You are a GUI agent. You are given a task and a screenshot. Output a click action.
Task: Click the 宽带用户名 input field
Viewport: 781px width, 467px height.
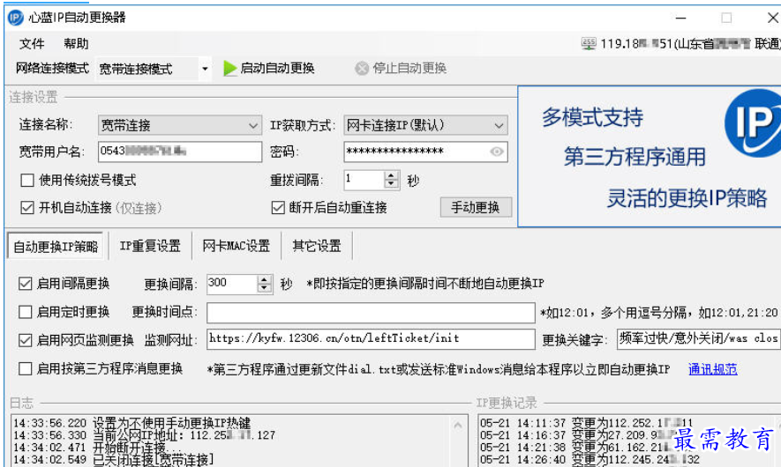[180, 152]
